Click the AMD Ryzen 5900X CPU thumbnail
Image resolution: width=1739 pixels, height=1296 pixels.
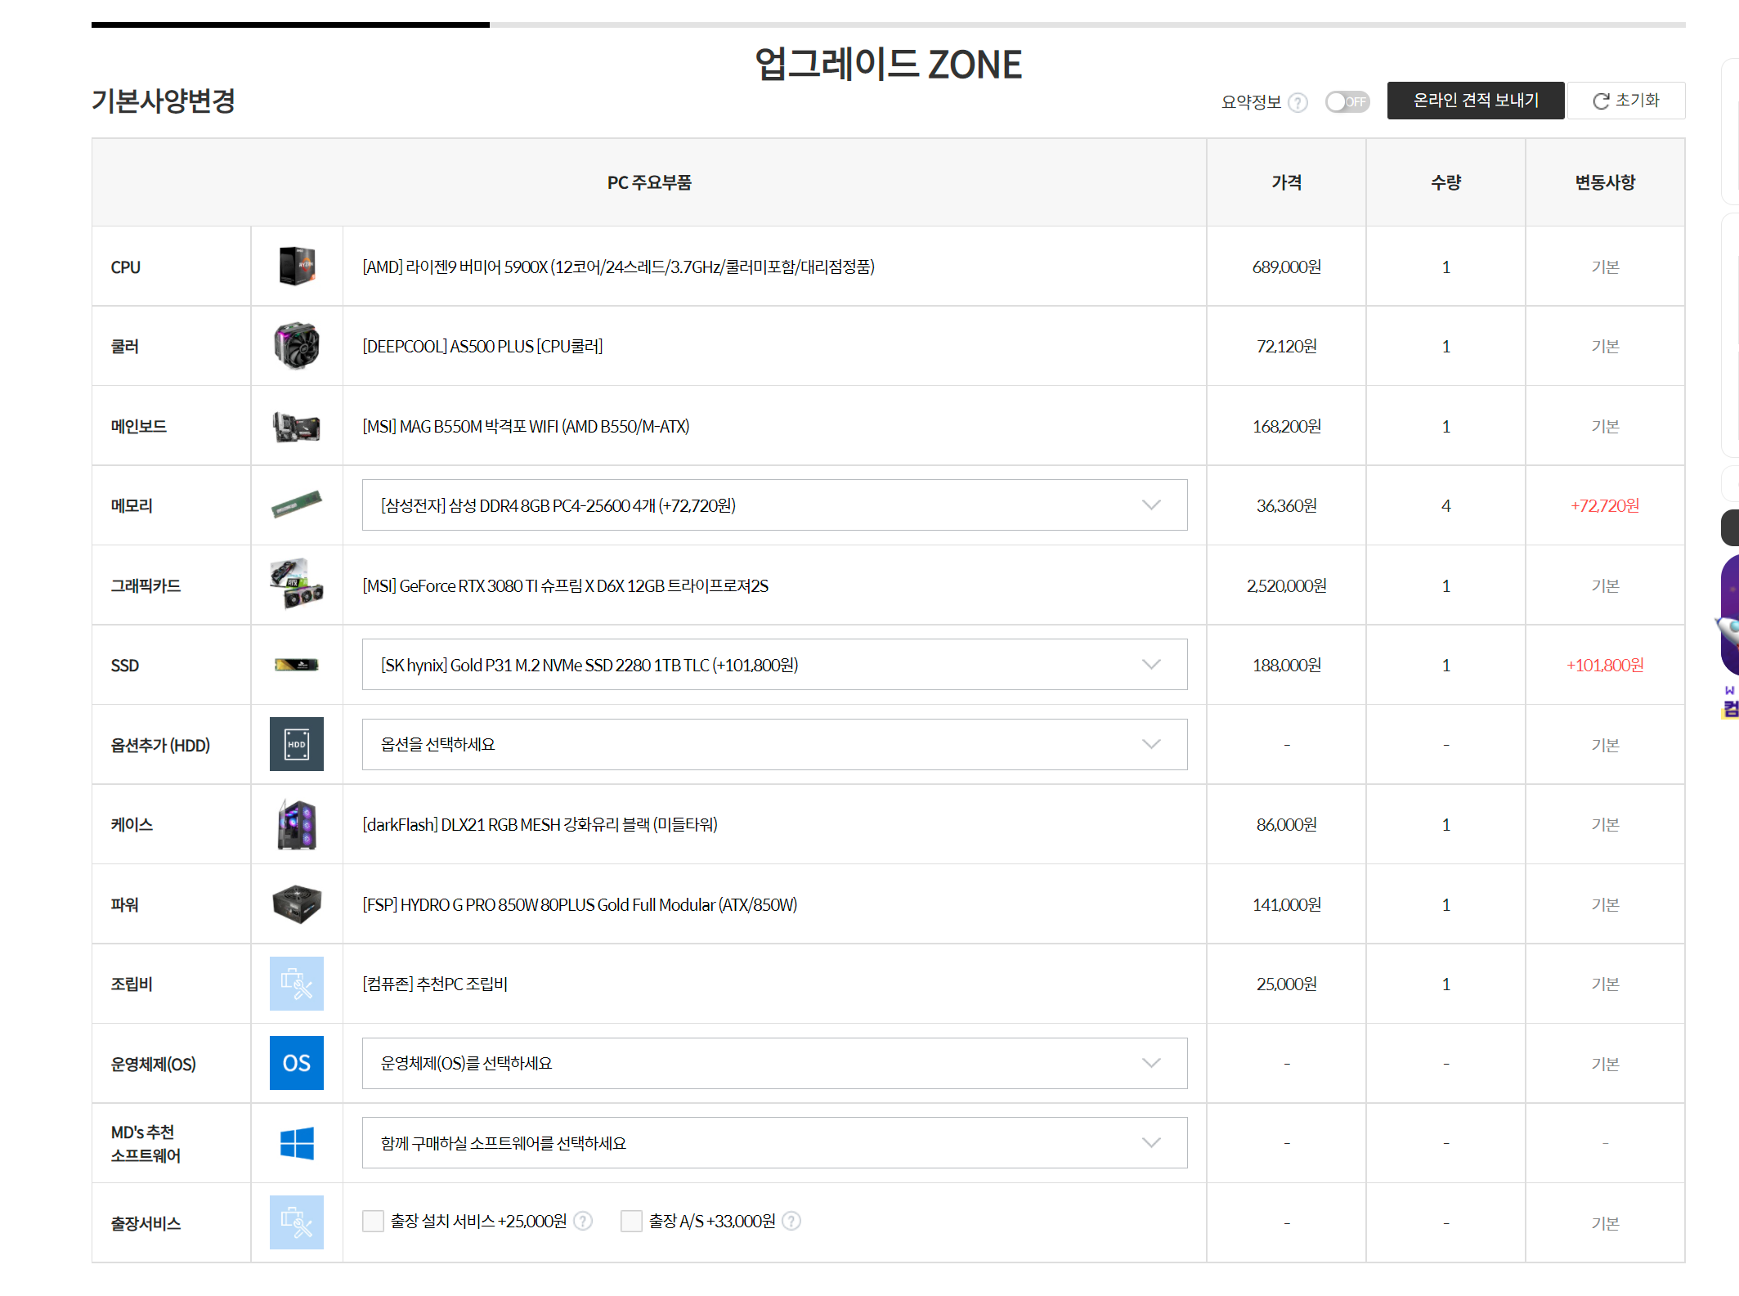tap(296, 267)
